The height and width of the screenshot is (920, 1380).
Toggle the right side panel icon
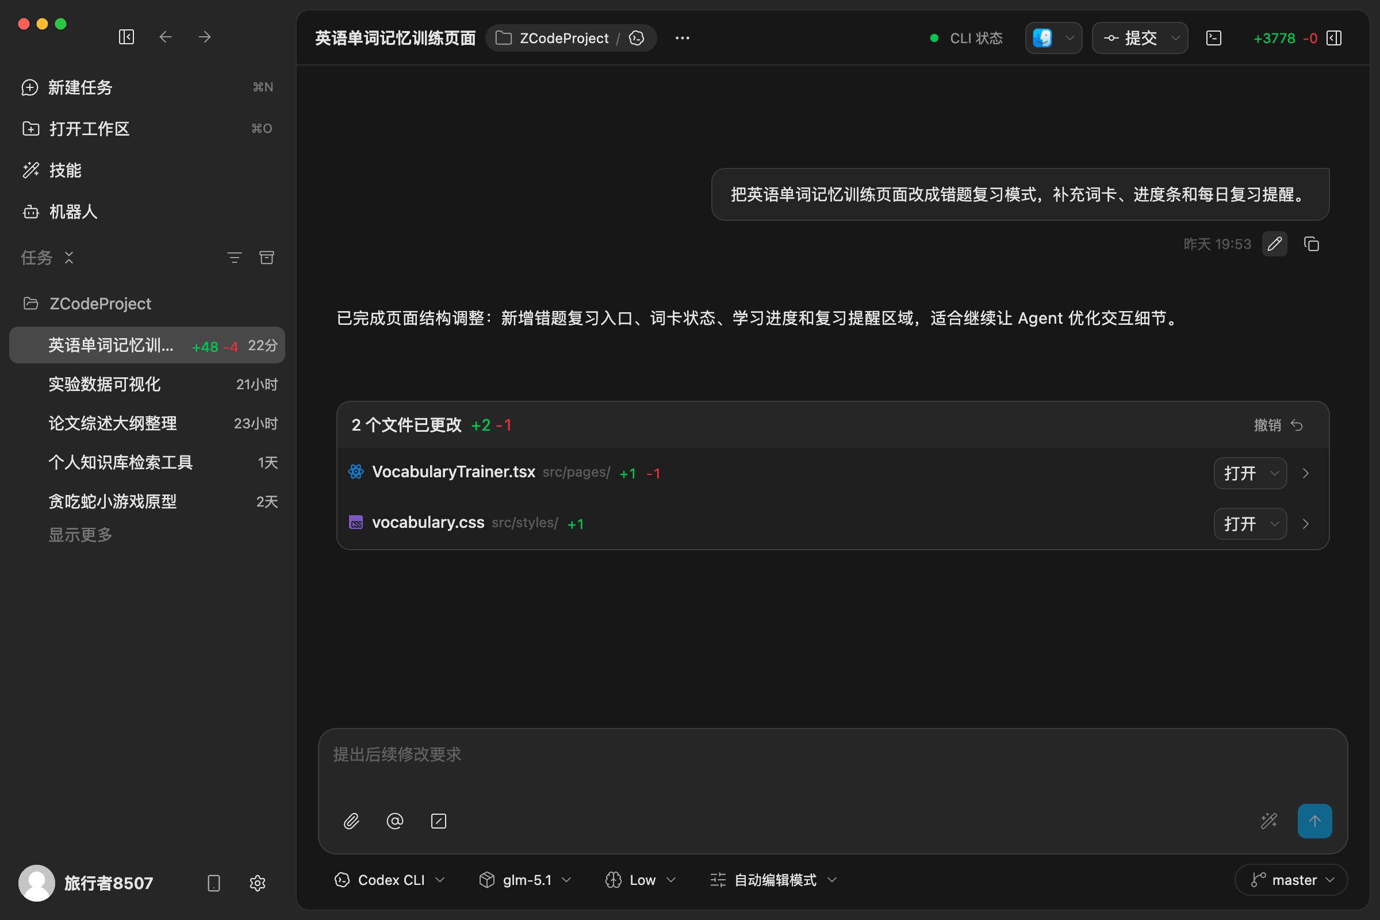[x=1334, y=38]
